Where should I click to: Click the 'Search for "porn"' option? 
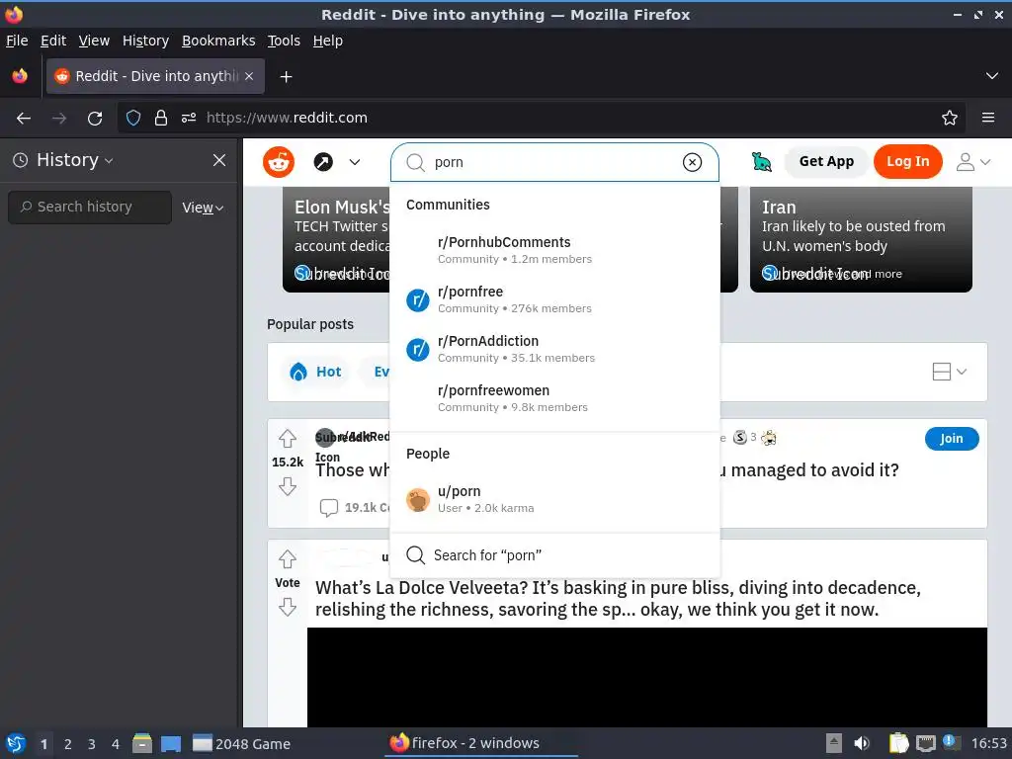(554, 555)
